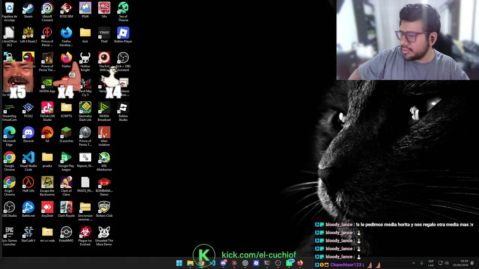Select the Microsoft Edge desktop icon
The image size is (479, 269).
(9, 137)
